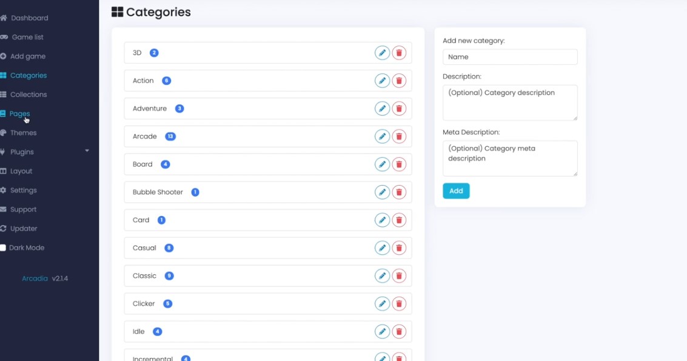Delete the Casual category
Image resolution: width=687 pixels, height=361 pixels.
[399, 248]
